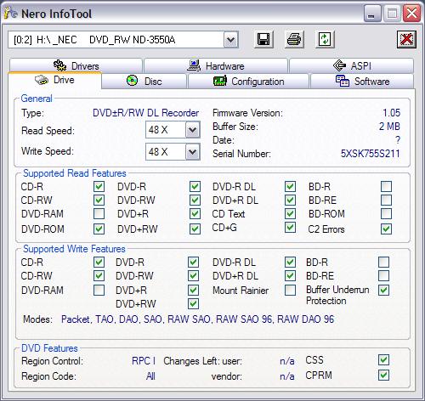Click the drive icon on Drive tab
This screenshot has width=425, height=401.
coord(42,80)
